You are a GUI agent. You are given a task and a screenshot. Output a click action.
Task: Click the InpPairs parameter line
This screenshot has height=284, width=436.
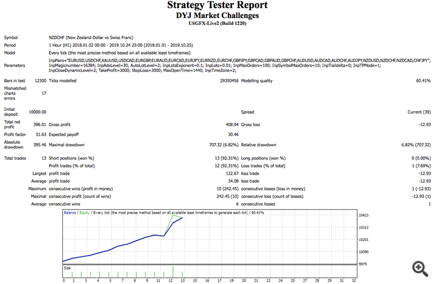coord(240,60)
